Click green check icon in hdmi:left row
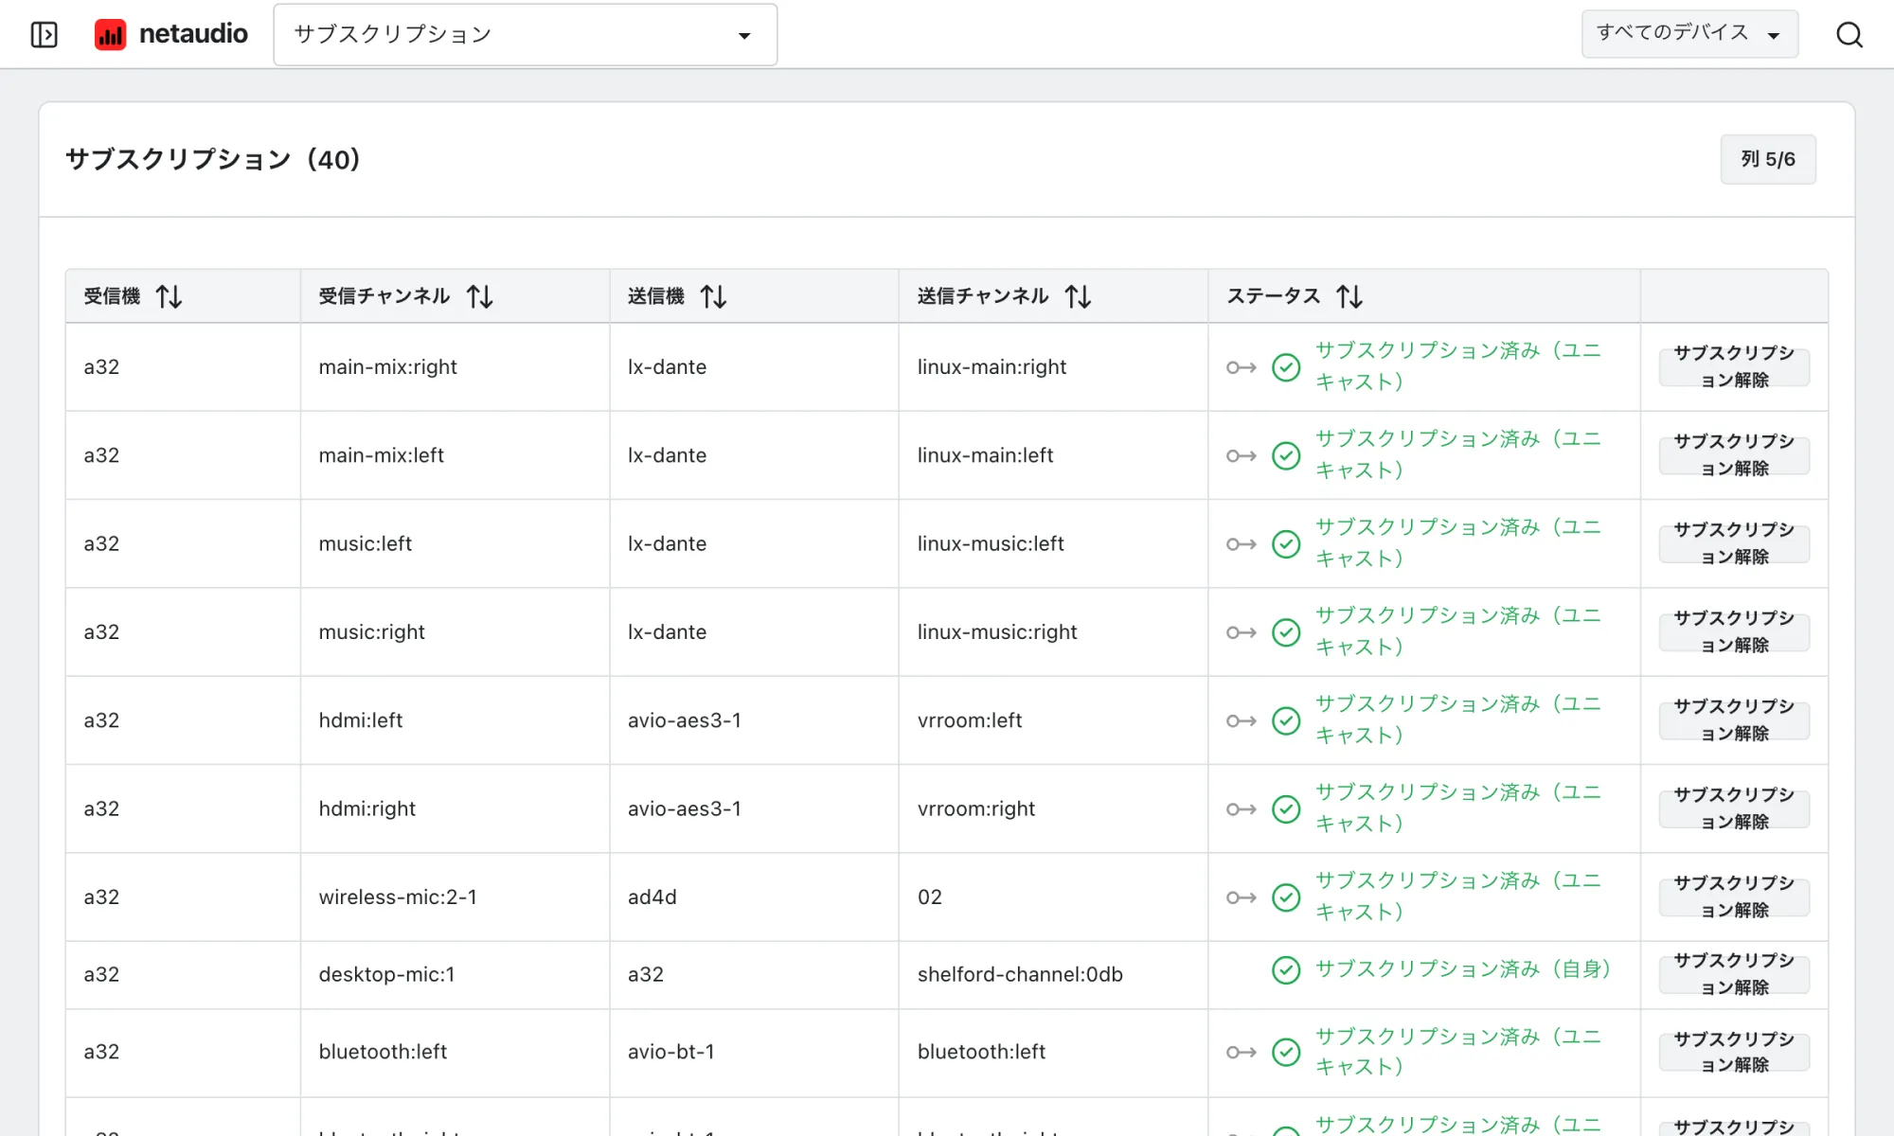This screenshot has height=1136, width=1894. (x=1286, y=721)
